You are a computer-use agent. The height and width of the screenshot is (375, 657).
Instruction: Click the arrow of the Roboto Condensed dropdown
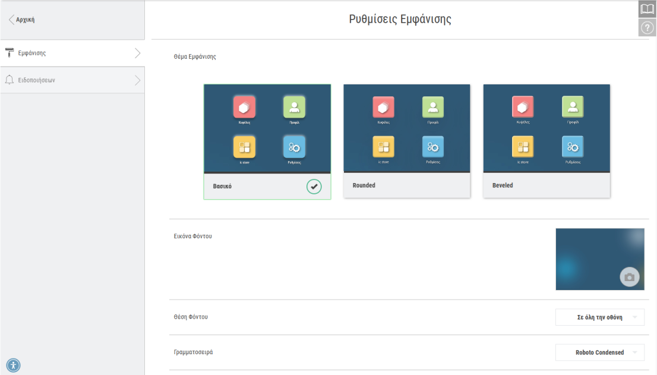click(635, 352)
